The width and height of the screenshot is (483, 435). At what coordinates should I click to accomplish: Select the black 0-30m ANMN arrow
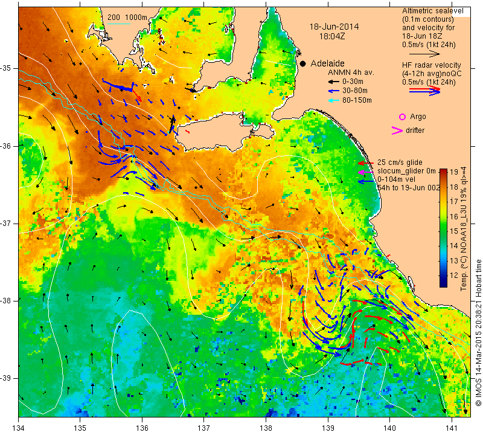(x=334, y=82)
